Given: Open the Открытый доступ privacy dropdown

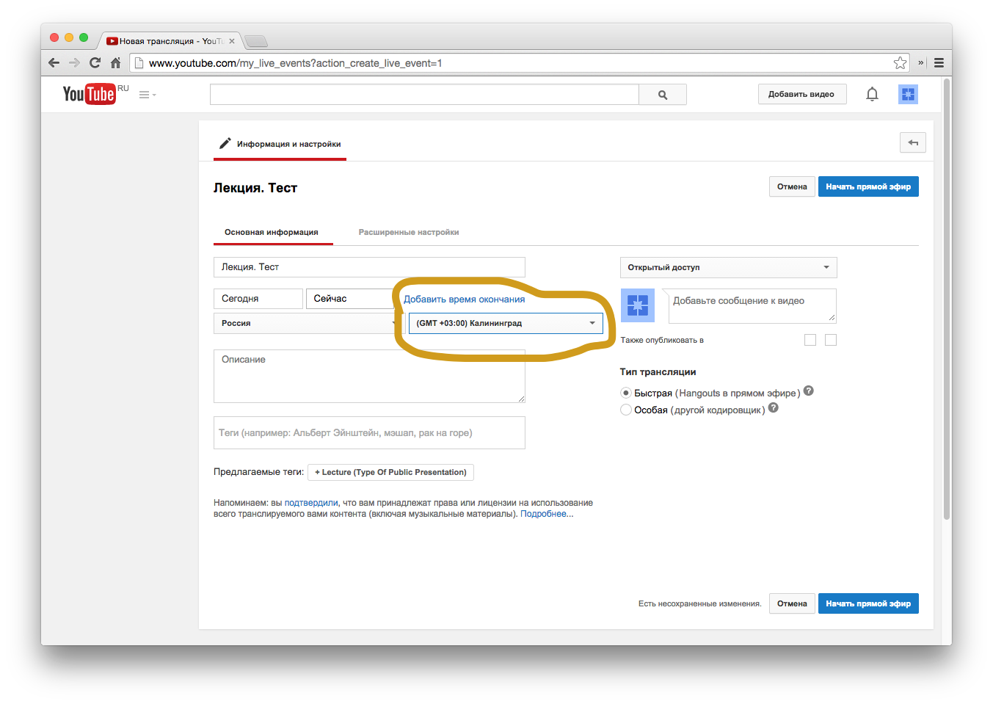Looking at the screenshot, I should (x=728, y=267).
